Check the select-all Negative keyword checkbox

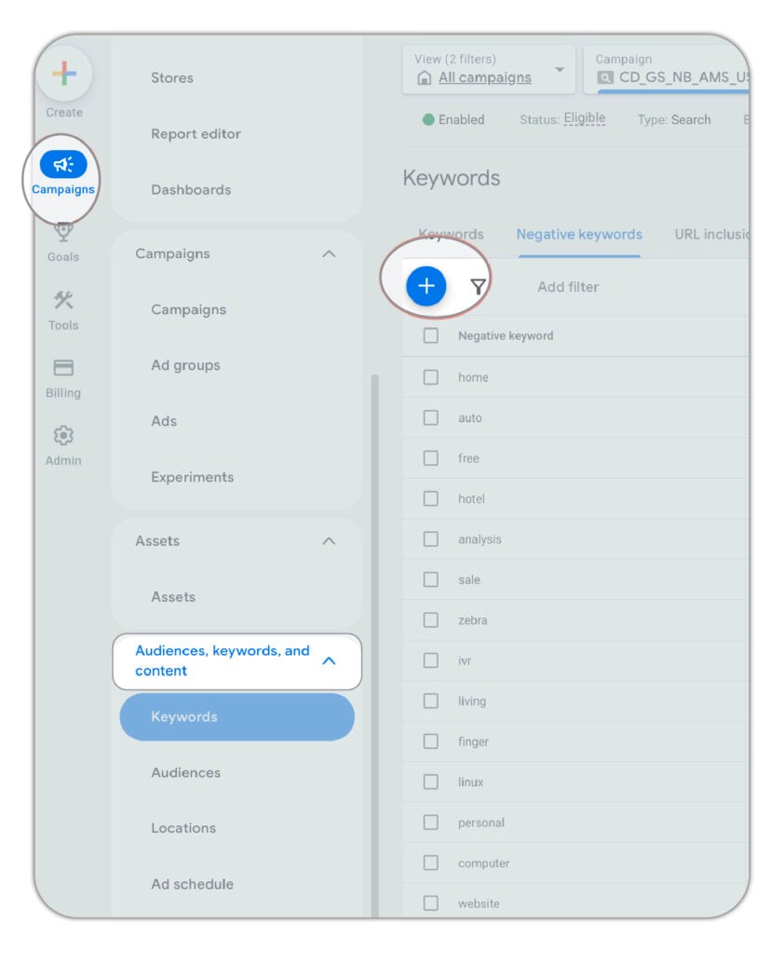pos(430,335)
